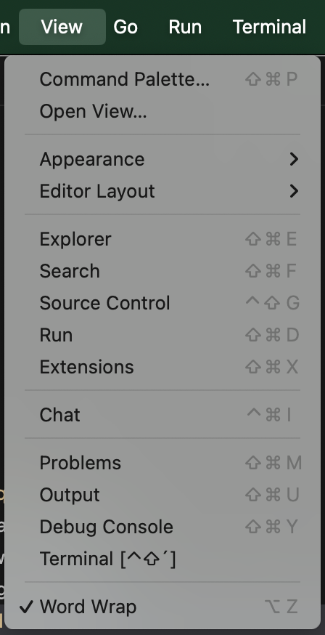This screenshot has width=325, height=635.
Task: Expand the Editor Layout submenu
Action: tap(162, 191)
